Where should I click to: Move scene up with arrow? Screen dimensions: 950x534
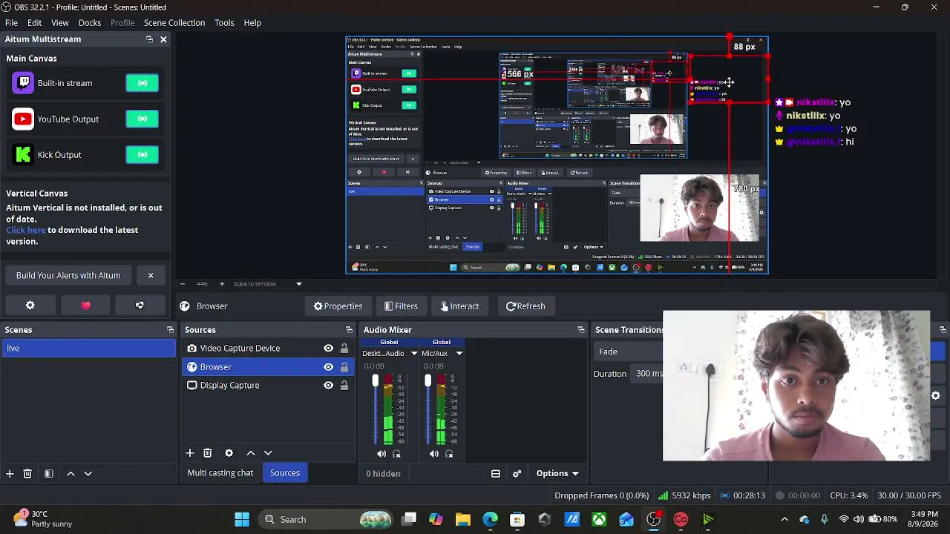pos(71,473)
